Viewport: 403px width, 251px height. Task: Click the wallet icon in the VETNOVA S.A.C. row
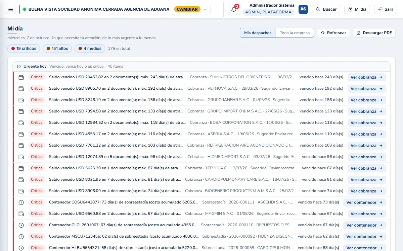21,89
